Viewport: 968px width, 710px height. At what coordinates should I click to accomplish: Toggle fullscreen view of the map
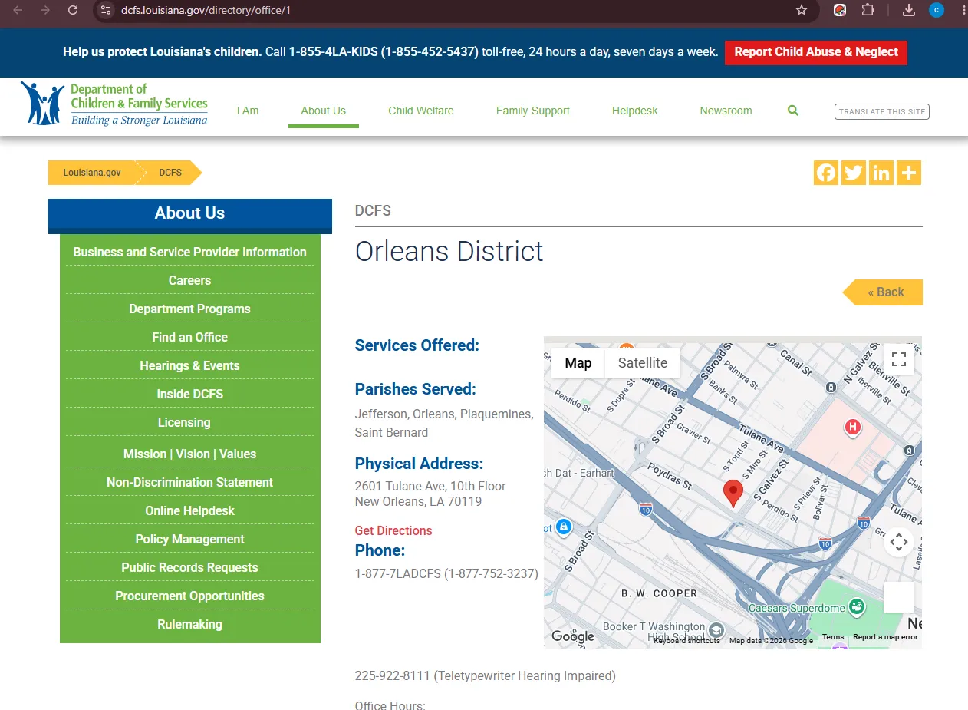pyautogui.click(x=899, y=359)
